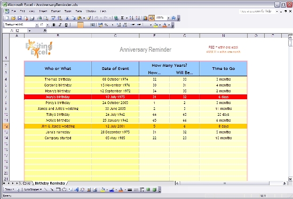Click the Open file folder icon
This screenshot has height=199, width=293.
13,18
